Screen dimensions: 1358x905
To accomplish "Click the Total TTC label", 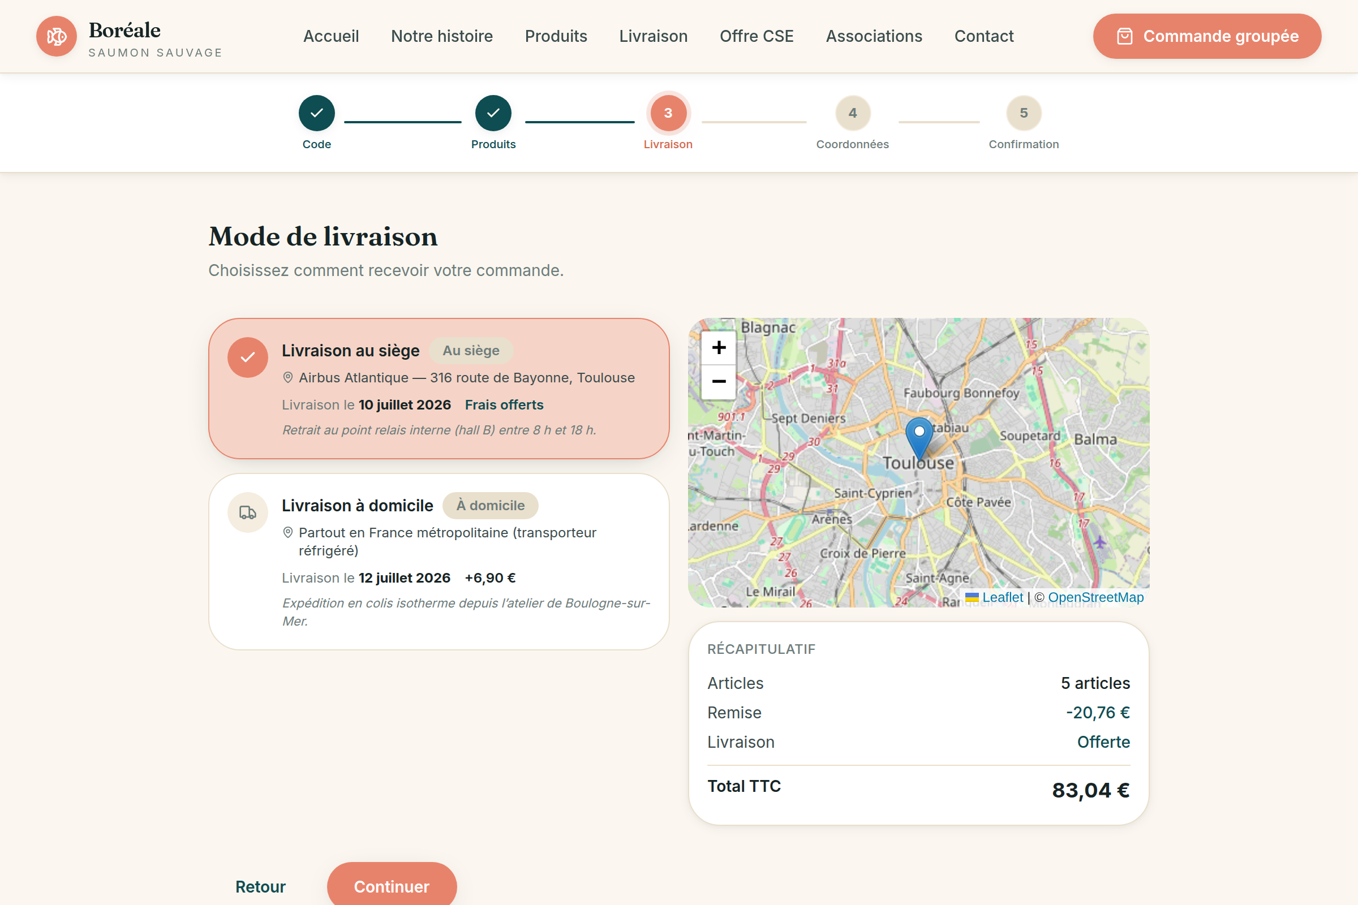I will (744, 786).
